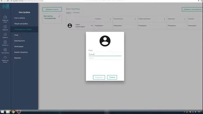Open the Задачи tasks checkmark icon
This screenshot has width=203, height=114.
[x=5, y=35]
